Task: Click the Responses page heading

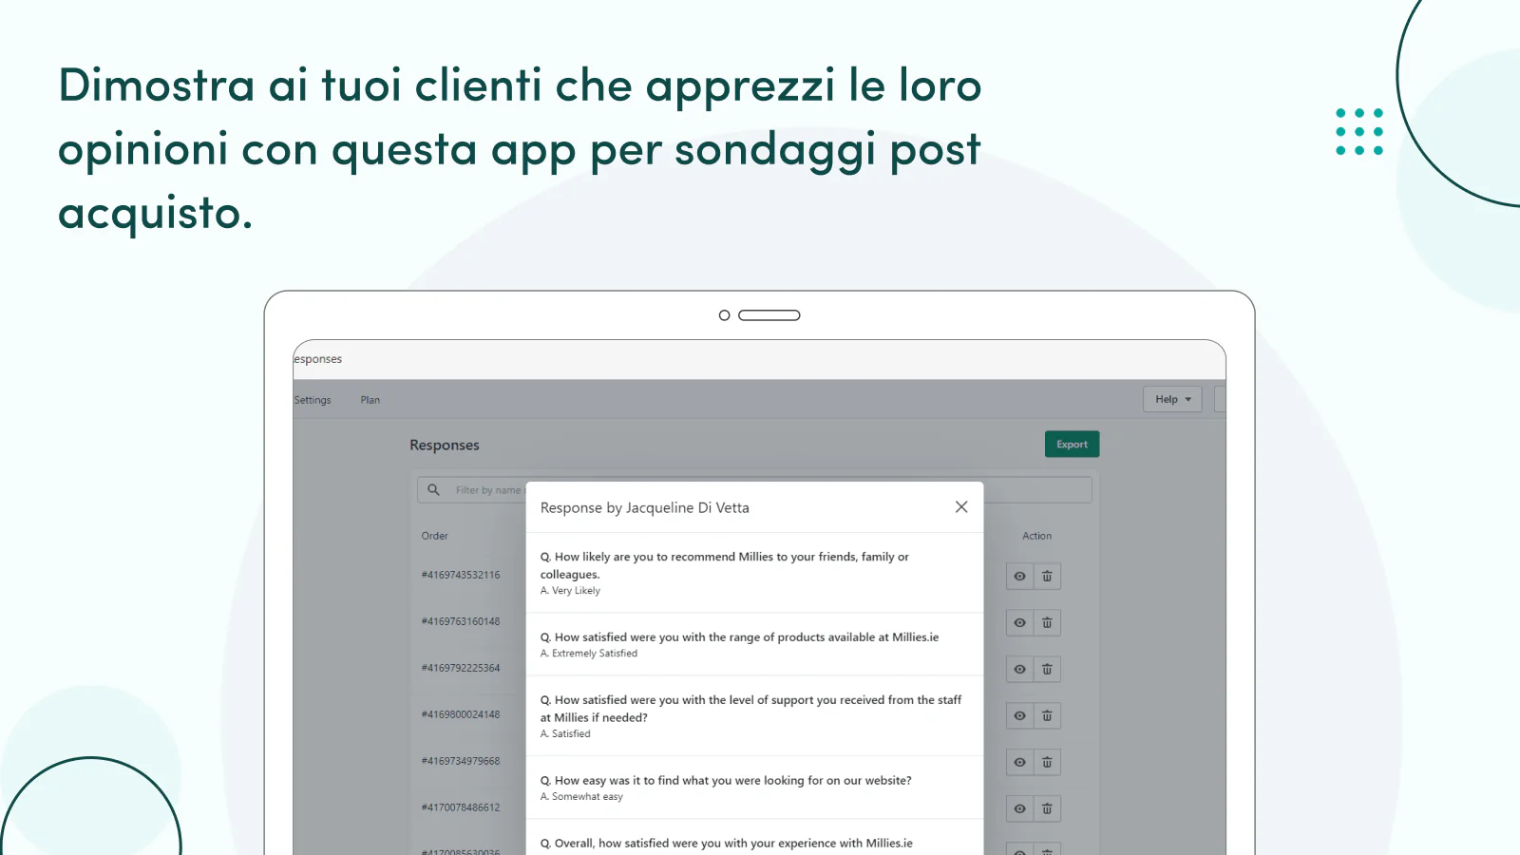Action: 445,446
